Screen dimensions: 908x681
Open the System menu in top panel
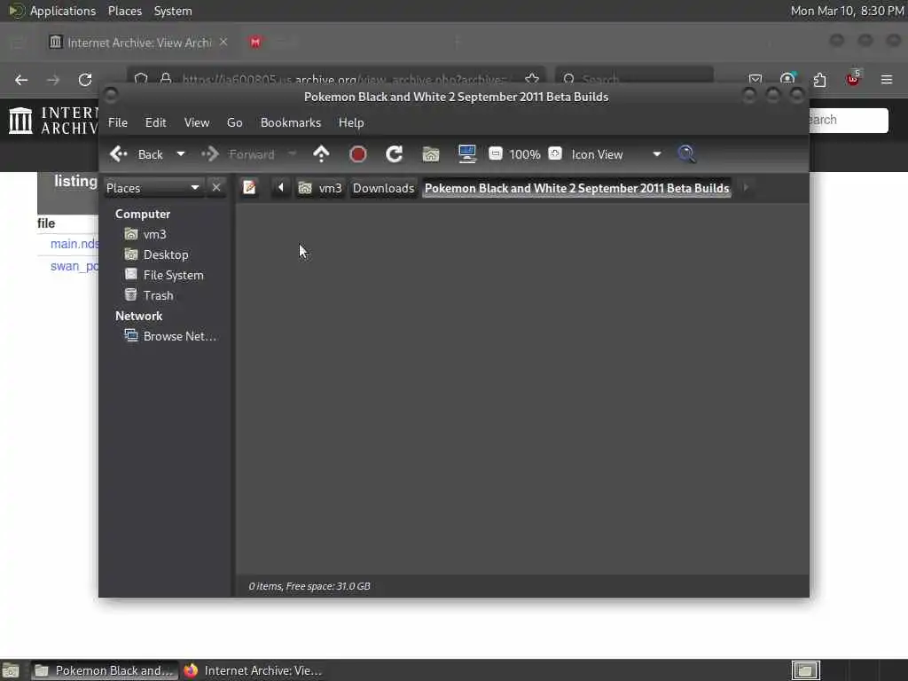pos(173,11)
